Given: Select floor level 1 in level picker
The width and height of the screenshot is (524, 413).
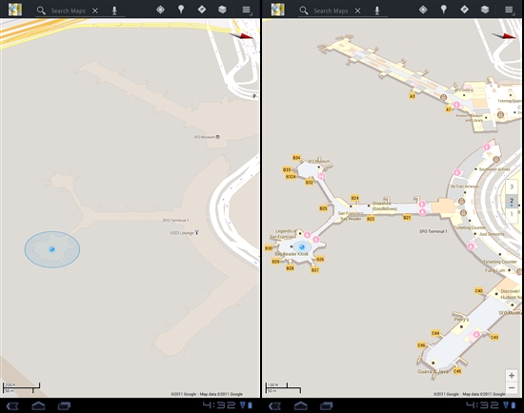Looking at the screenshot, I should pos(512,214).
